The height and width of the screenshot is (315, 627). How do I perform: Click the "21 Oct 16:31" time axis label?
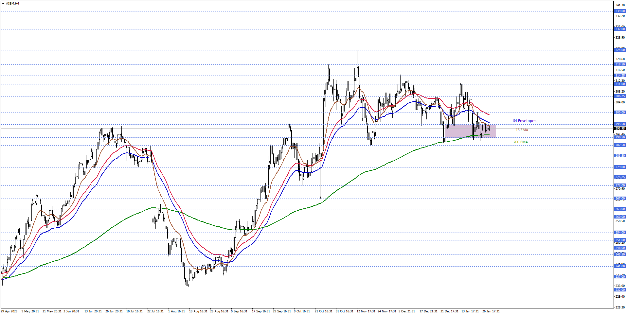pos(323,311)
